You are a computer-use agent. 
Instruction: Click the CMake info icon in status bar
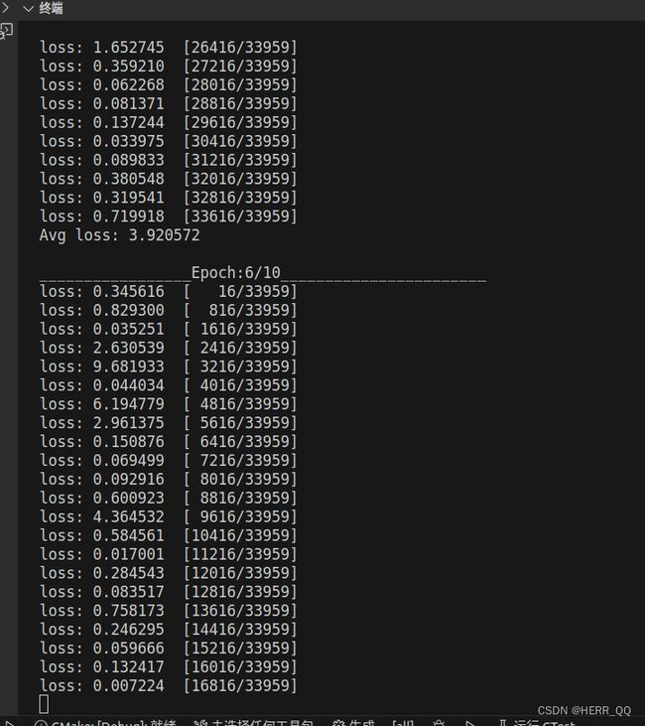pos(41,723)
